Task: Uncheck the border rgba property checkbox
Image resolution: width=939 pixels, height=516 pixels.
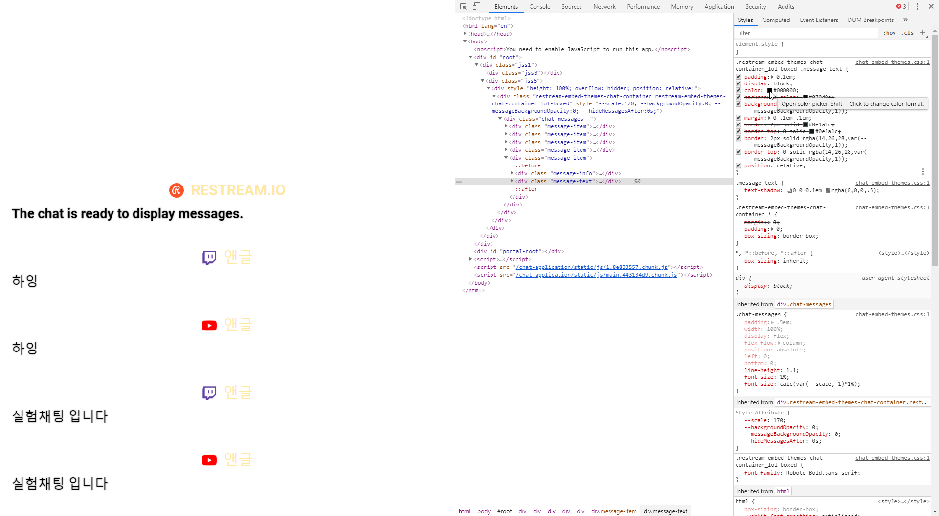Action: (x=738, y=138)
